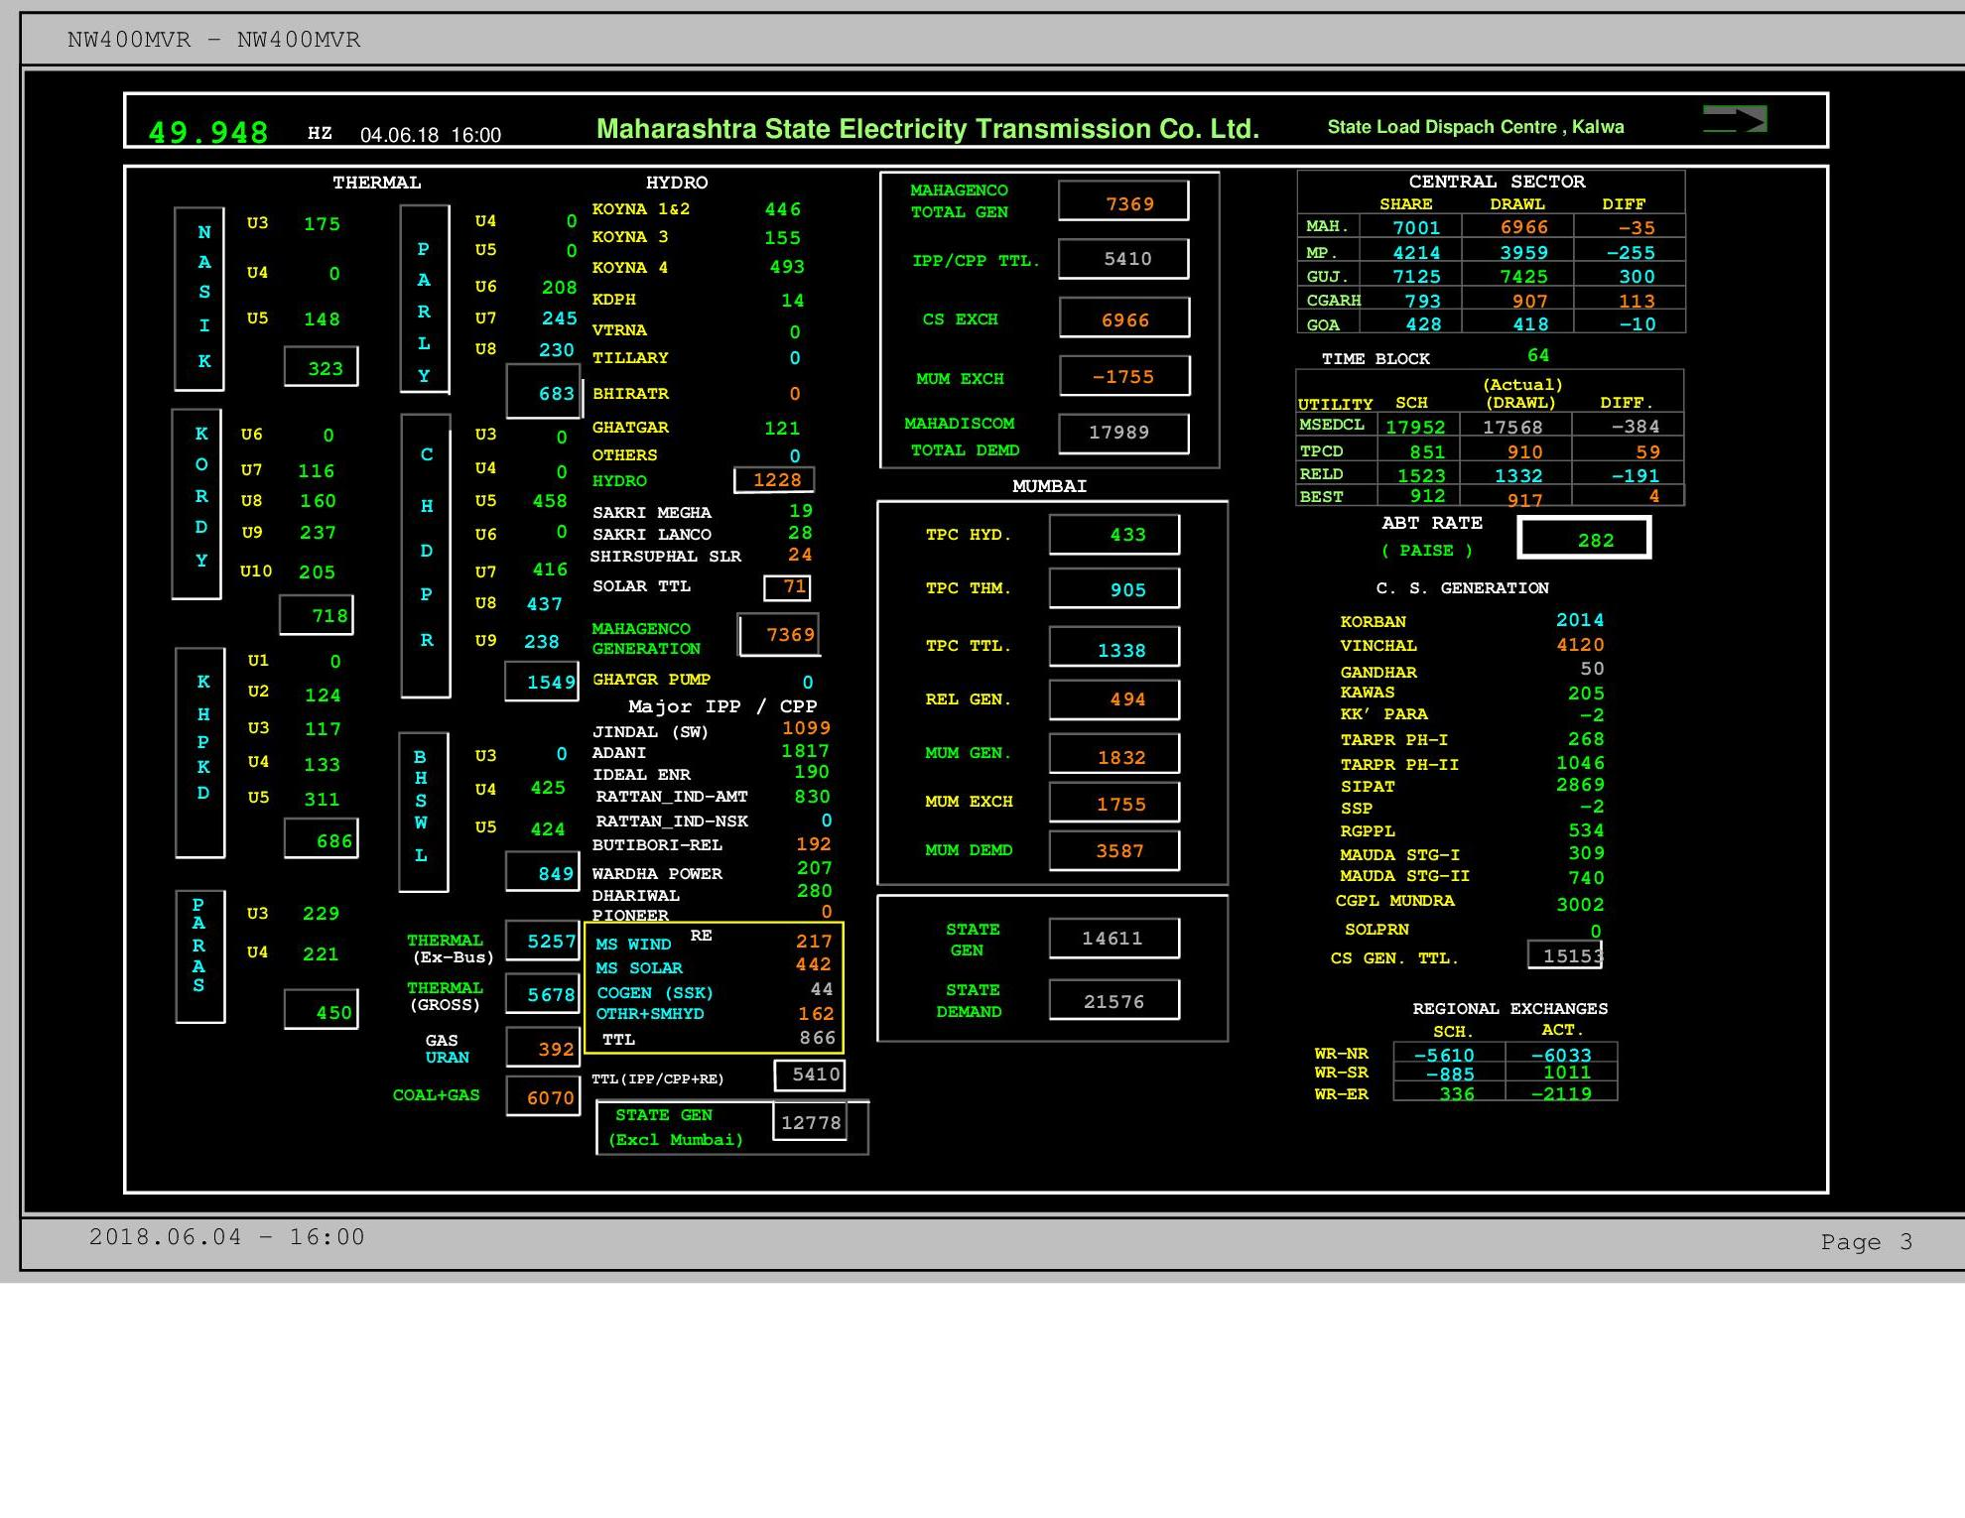The height and width of the screenshot is (1518, 1965).
Task: Click the STATE GEN value 14611
Action: tap(1114, 938)
